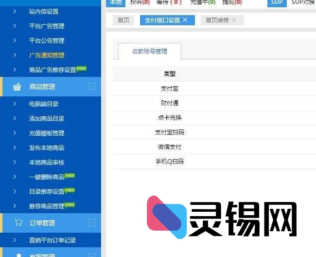Screen dimensions: 316x257
Task: Open 平台广告管理 menu item
Action: coord(46,26)
